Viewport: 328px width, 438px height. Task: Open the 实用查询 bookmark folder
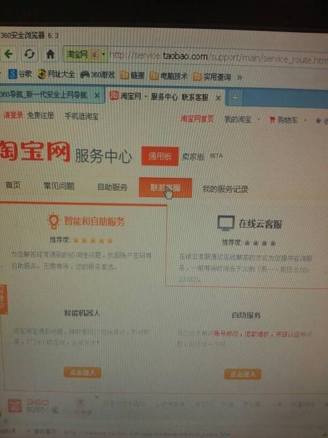tap(212, 77)
